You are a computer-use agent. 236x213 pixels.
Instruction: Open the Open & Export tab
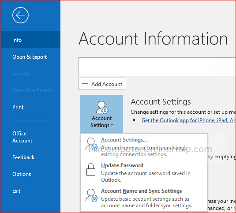point(30,57)
